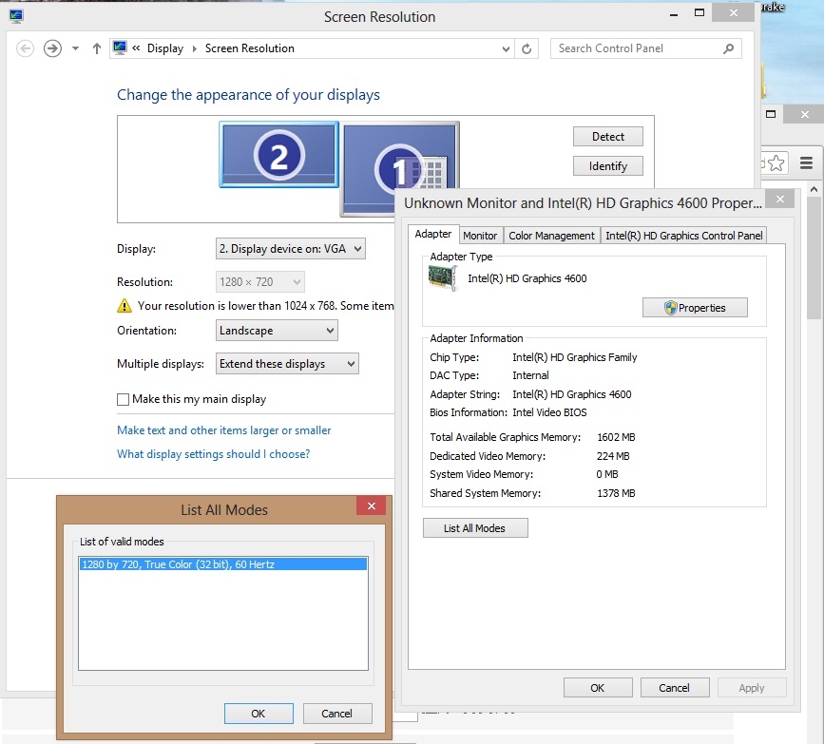Go up one level with the up arrow
The height and width of the screenshot is (744, 824).
[x=97, y=48]
